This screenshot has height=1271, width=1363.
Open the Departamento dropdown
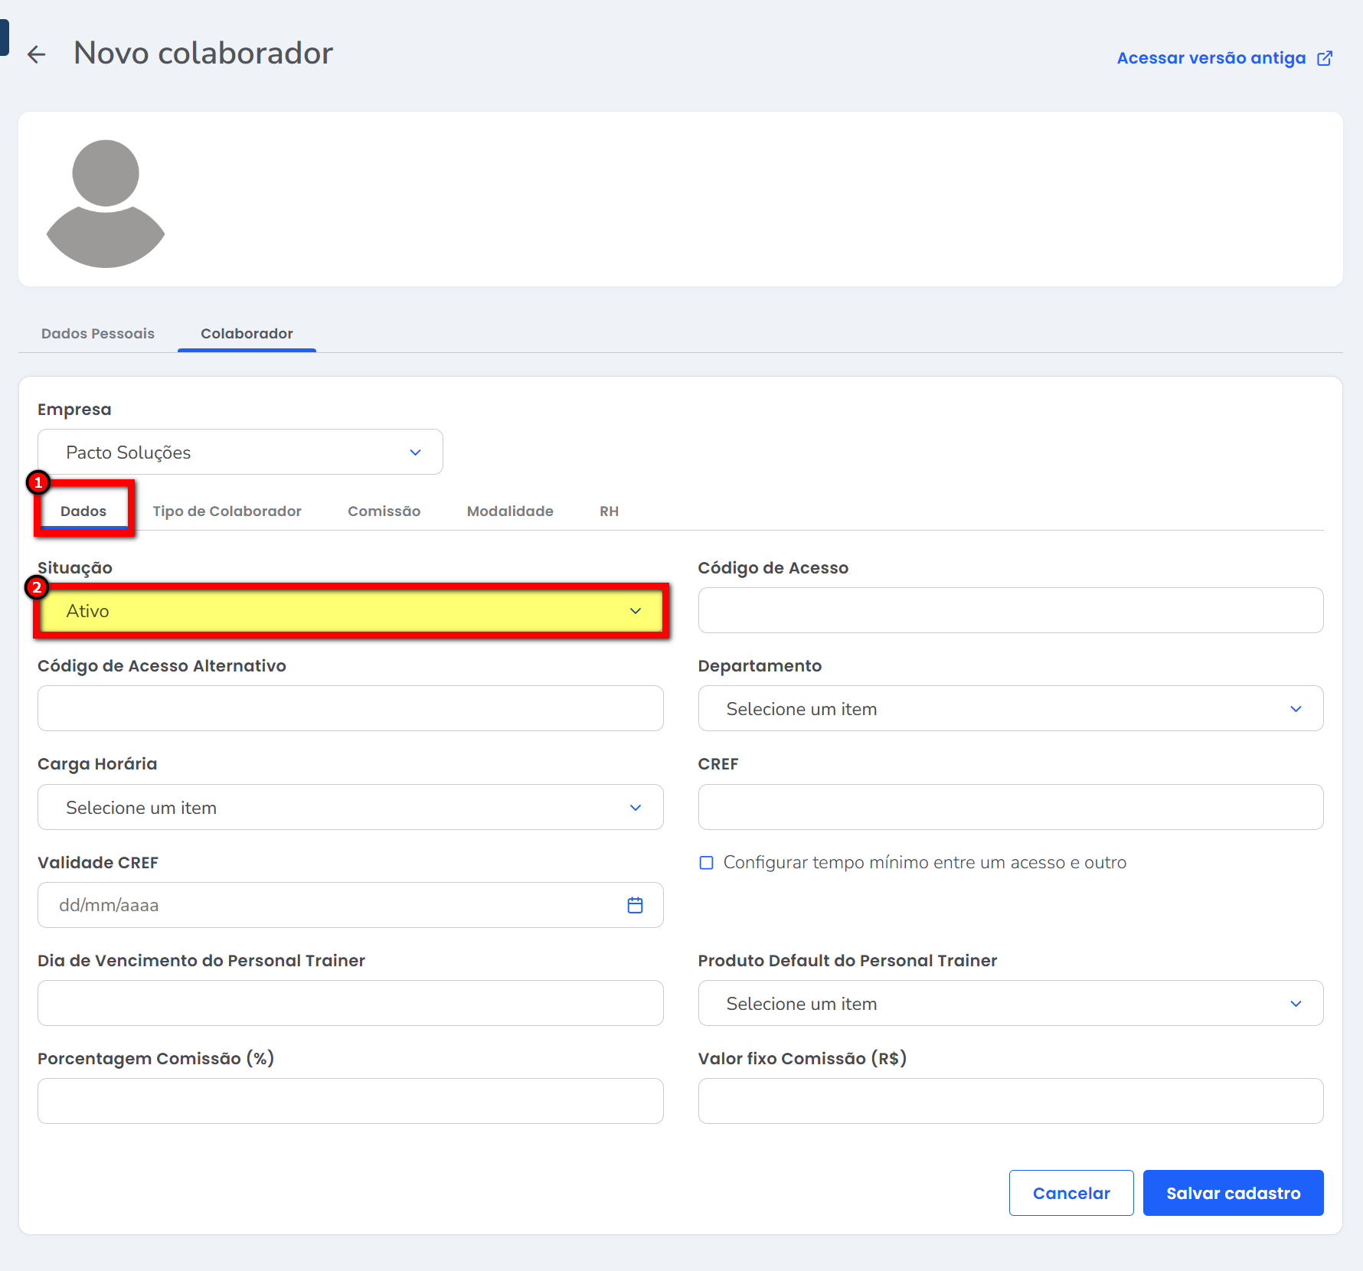(1010, 709)
